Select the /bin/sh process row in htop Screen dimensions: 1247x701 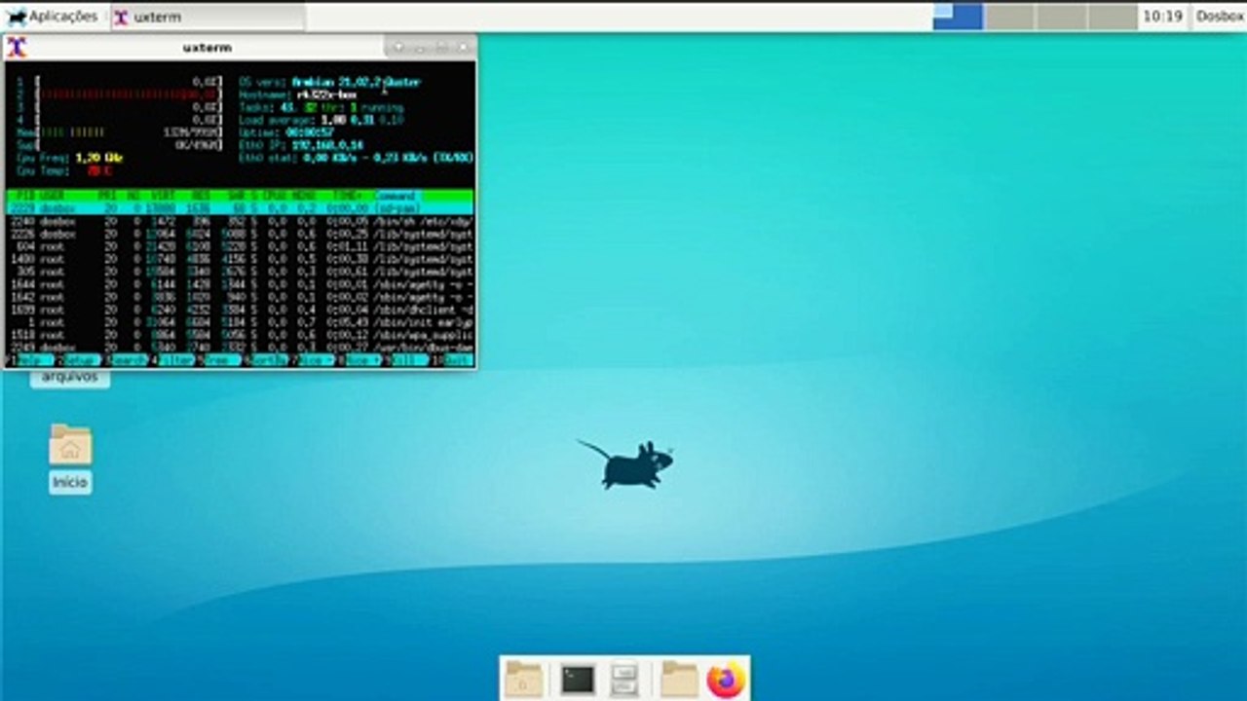pyautogui.click(x=241, y=221)
